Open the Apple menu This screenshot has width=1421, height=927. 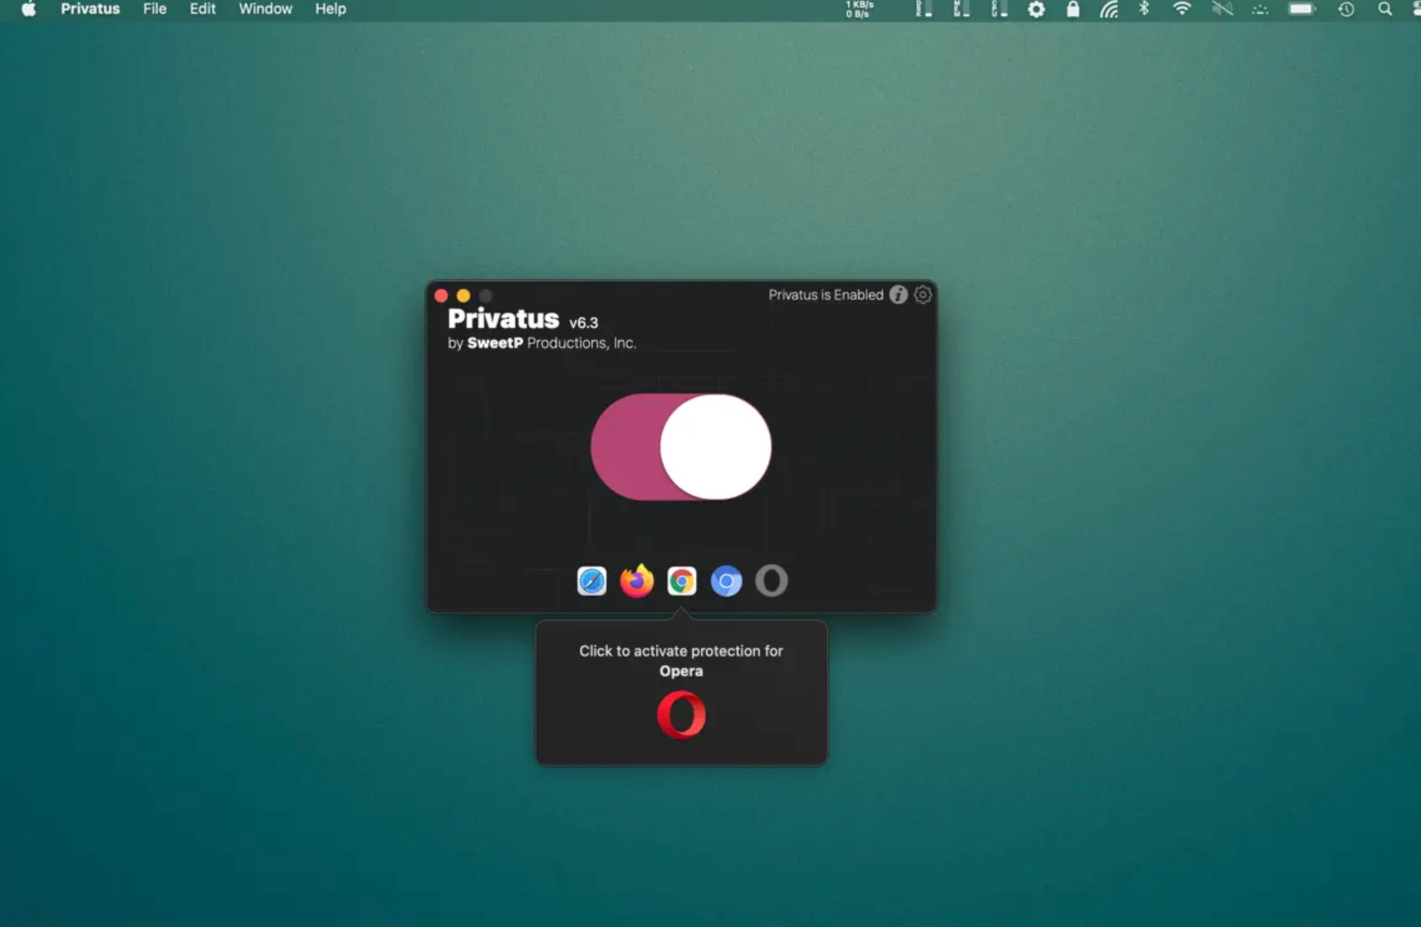point(29,9)
